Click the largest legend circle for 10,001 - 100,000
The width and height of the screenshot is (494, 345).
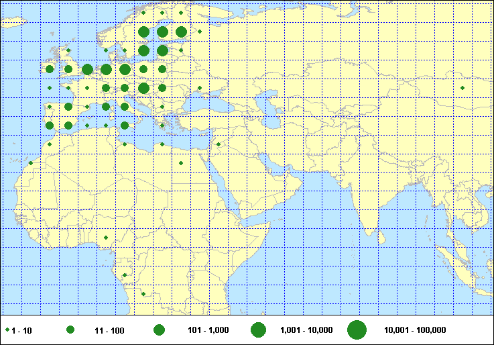coord(357,330)
